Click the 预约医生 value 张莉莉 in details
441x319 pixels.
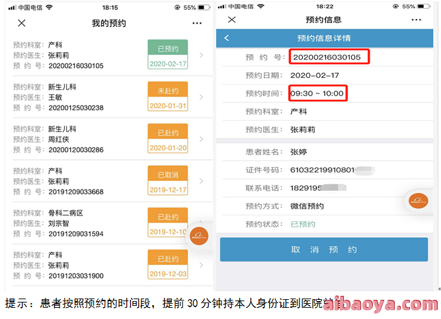click(303, 129)
